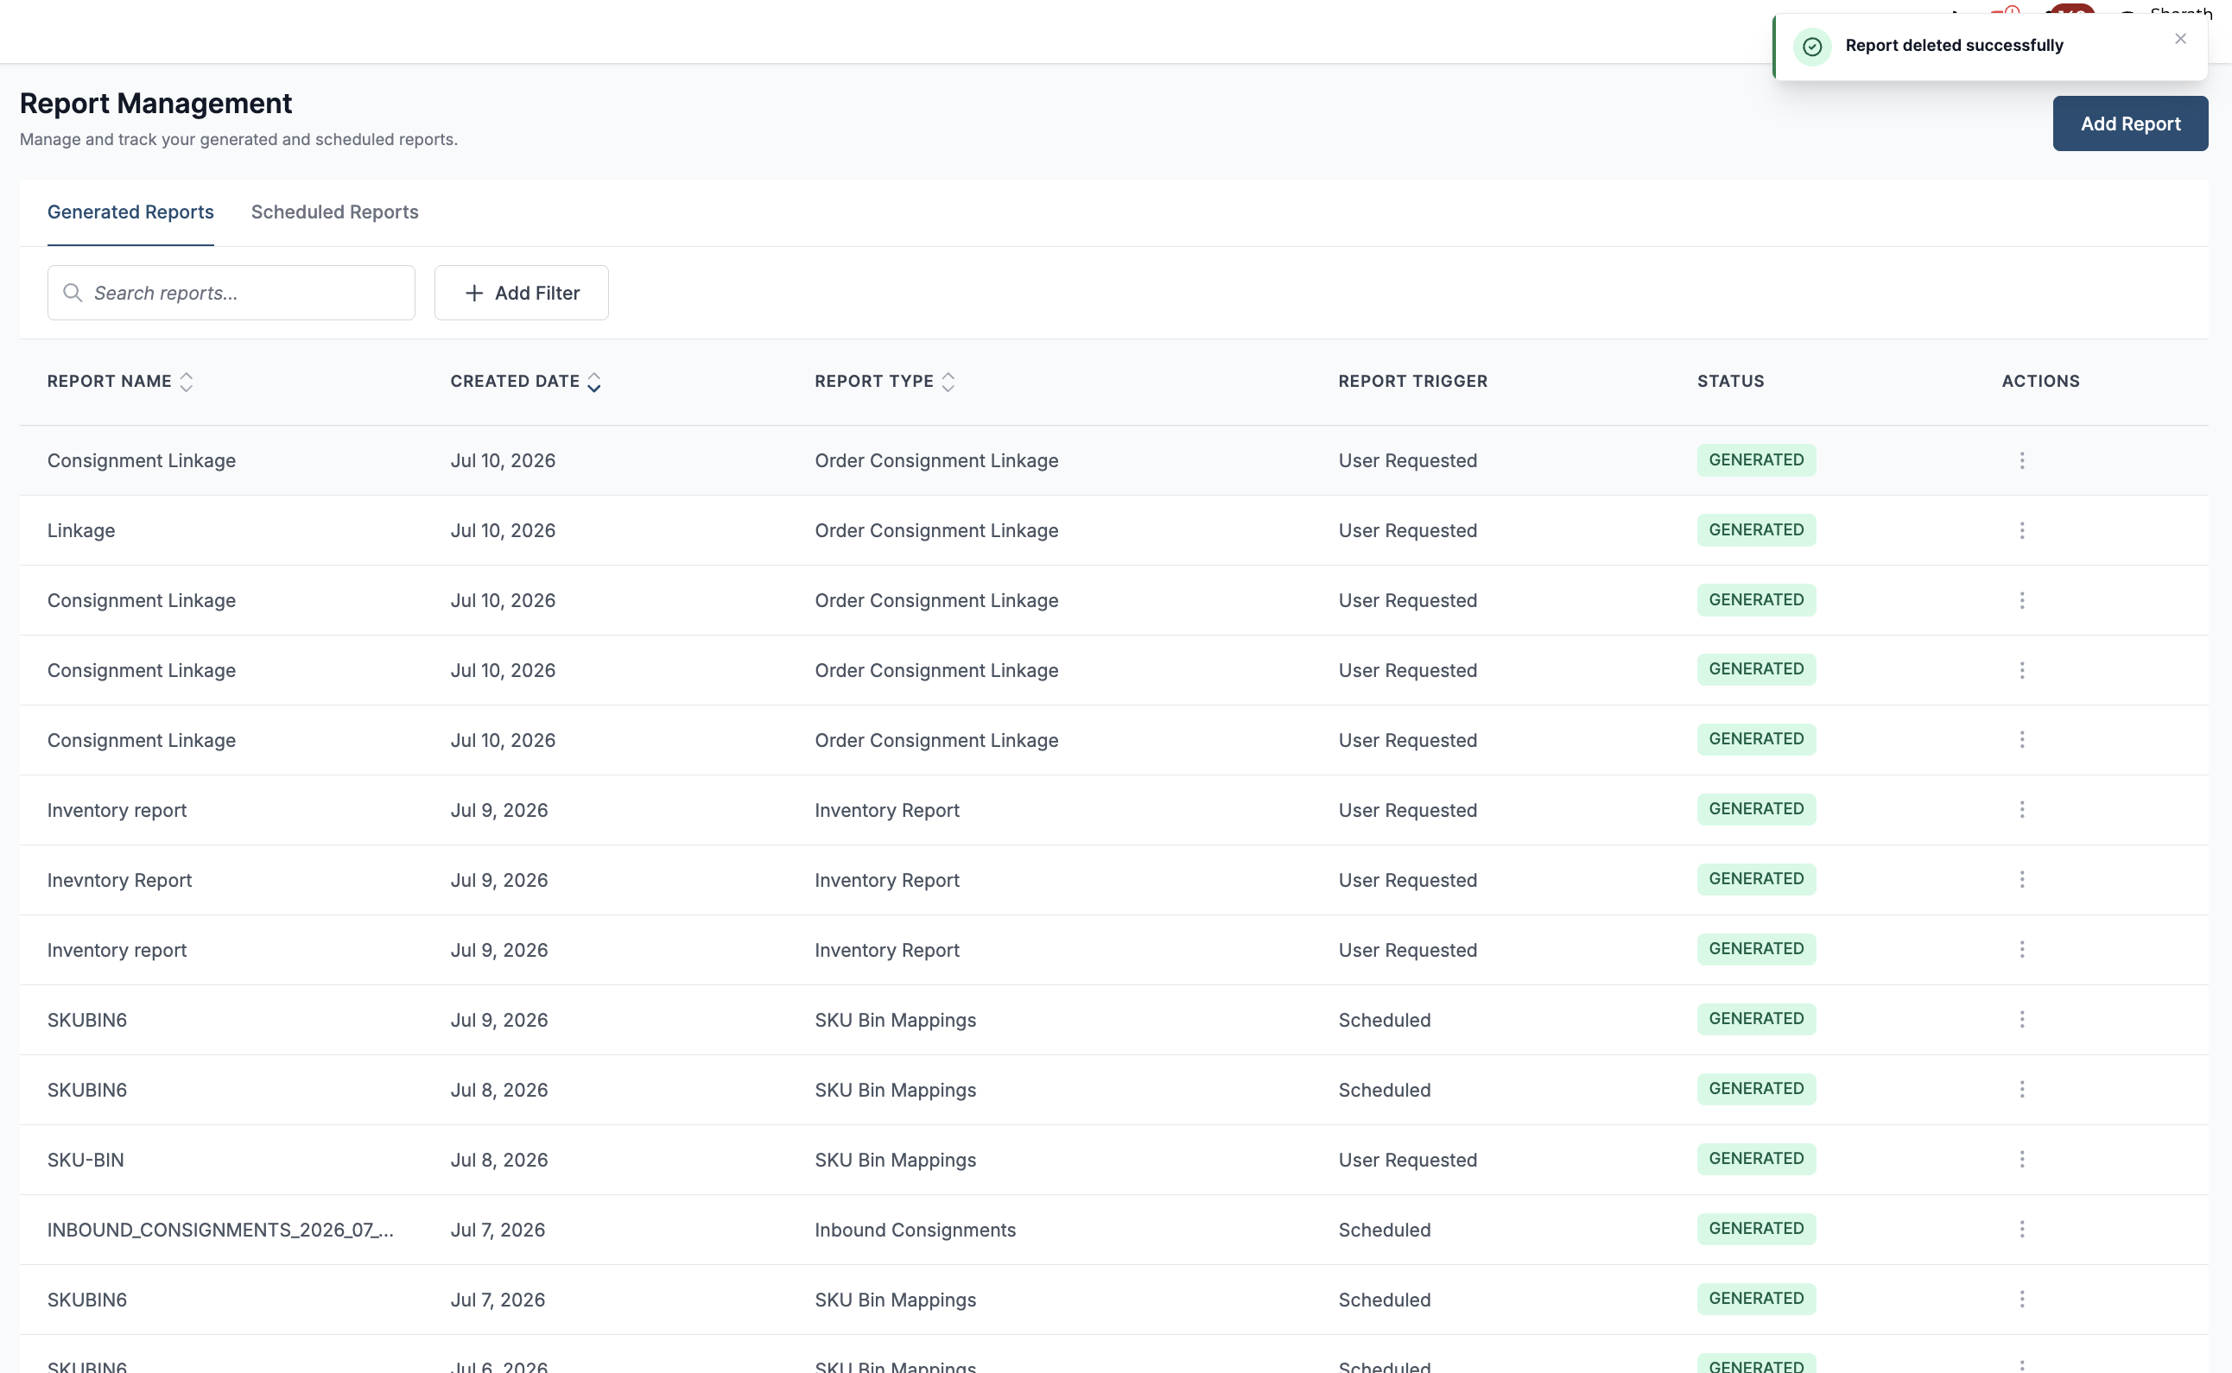Viewport: 2232px width, 1373px height.
Task: Click SKU Bin Mappings type in SKU-BIN row
Action: click(x=894, y=1160)
